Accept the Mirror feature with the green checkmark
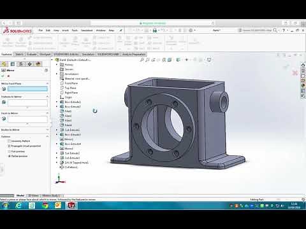The width and height of the screenshot is (306, 229). pyautogui.click(x=3, y=76)
